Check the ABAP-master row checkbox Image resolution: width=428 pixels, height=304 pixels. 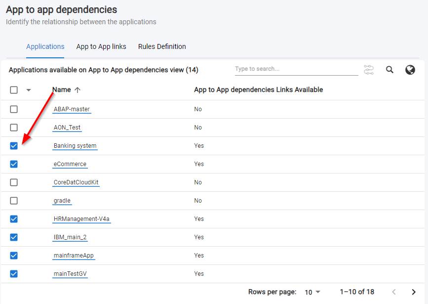(x=14, y=109)
